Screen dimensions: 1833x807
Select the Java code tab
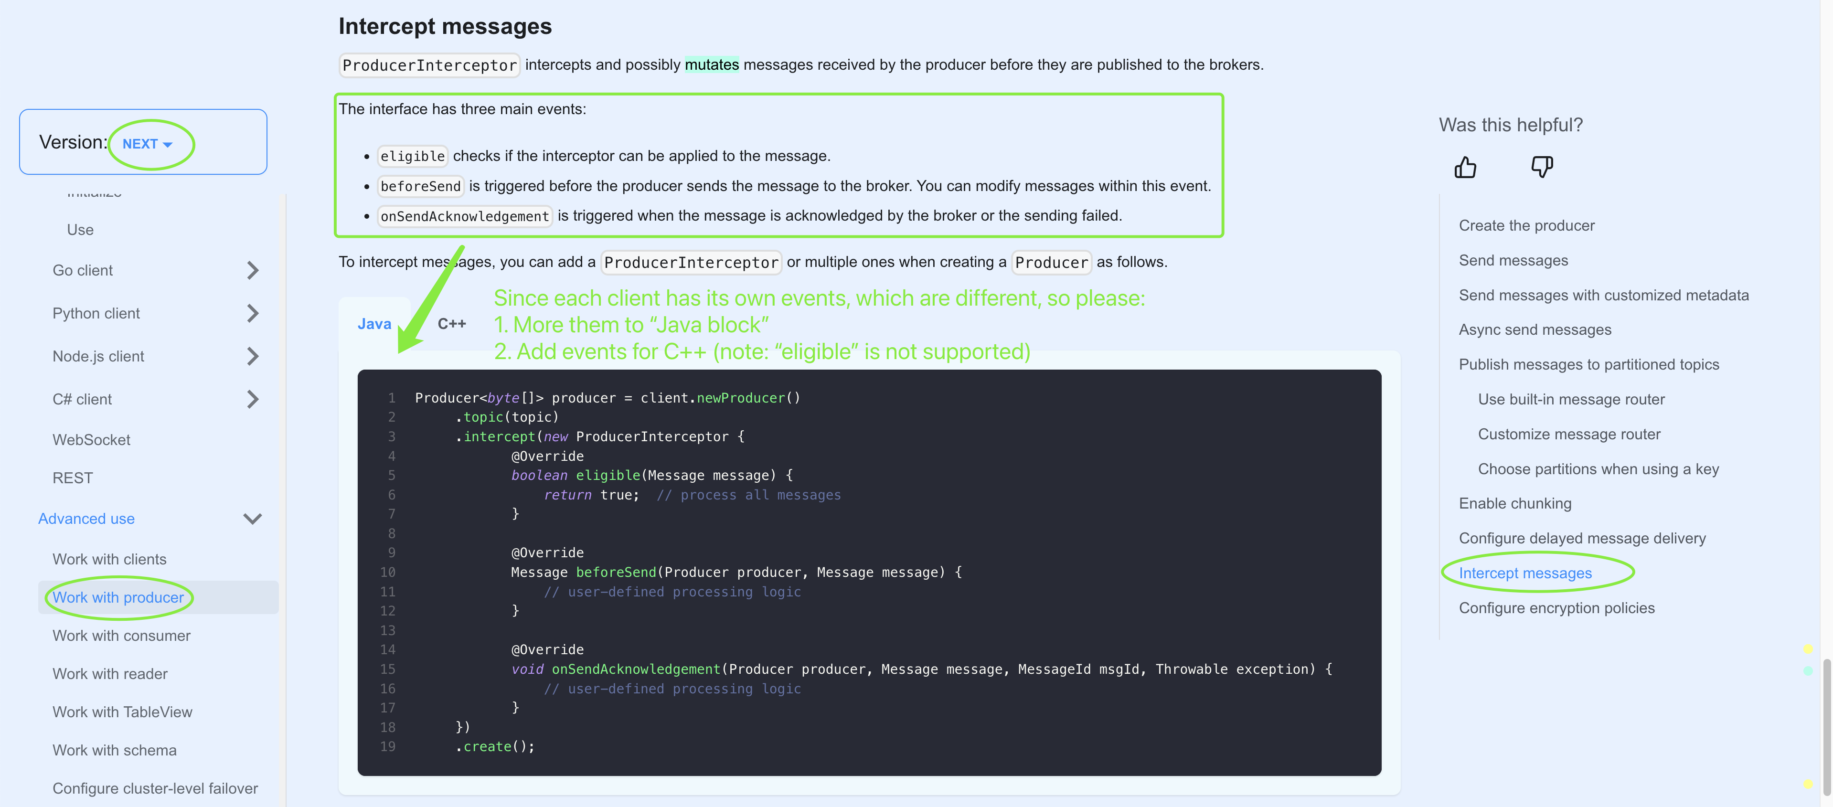coord(374,324)
